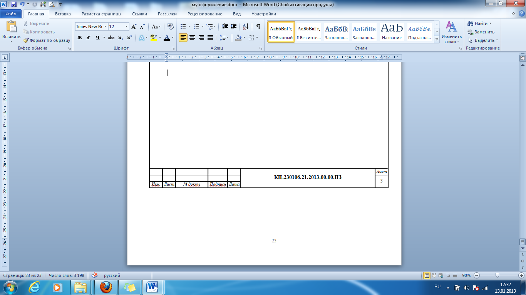Viewport: 526px width, 295px height.
Task: Click the yellow text highlight color button
Action: pyautogui.click(x=153, y=38)
